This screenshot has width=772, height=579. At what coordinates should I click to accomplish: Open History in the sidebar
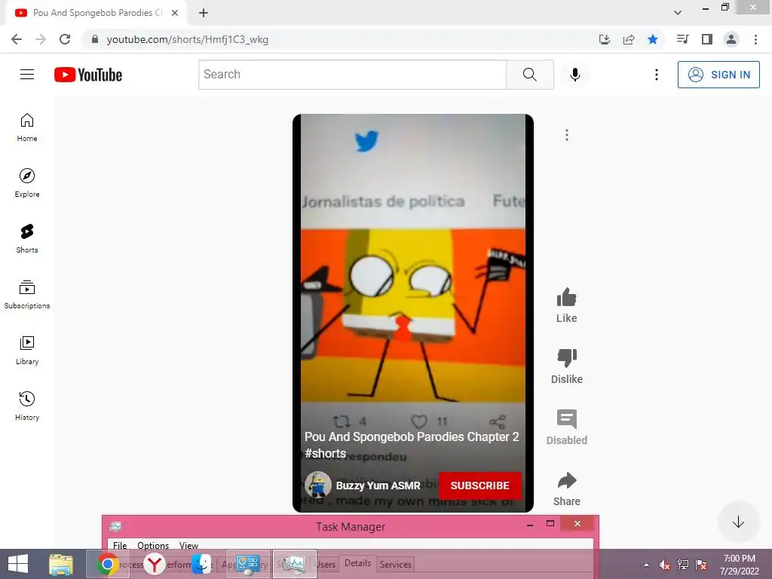click(x=27, y=406)
